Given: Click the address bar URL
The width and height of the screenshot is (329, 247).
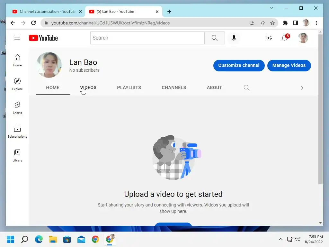Looking at the screenshot, I should [111, 23].
